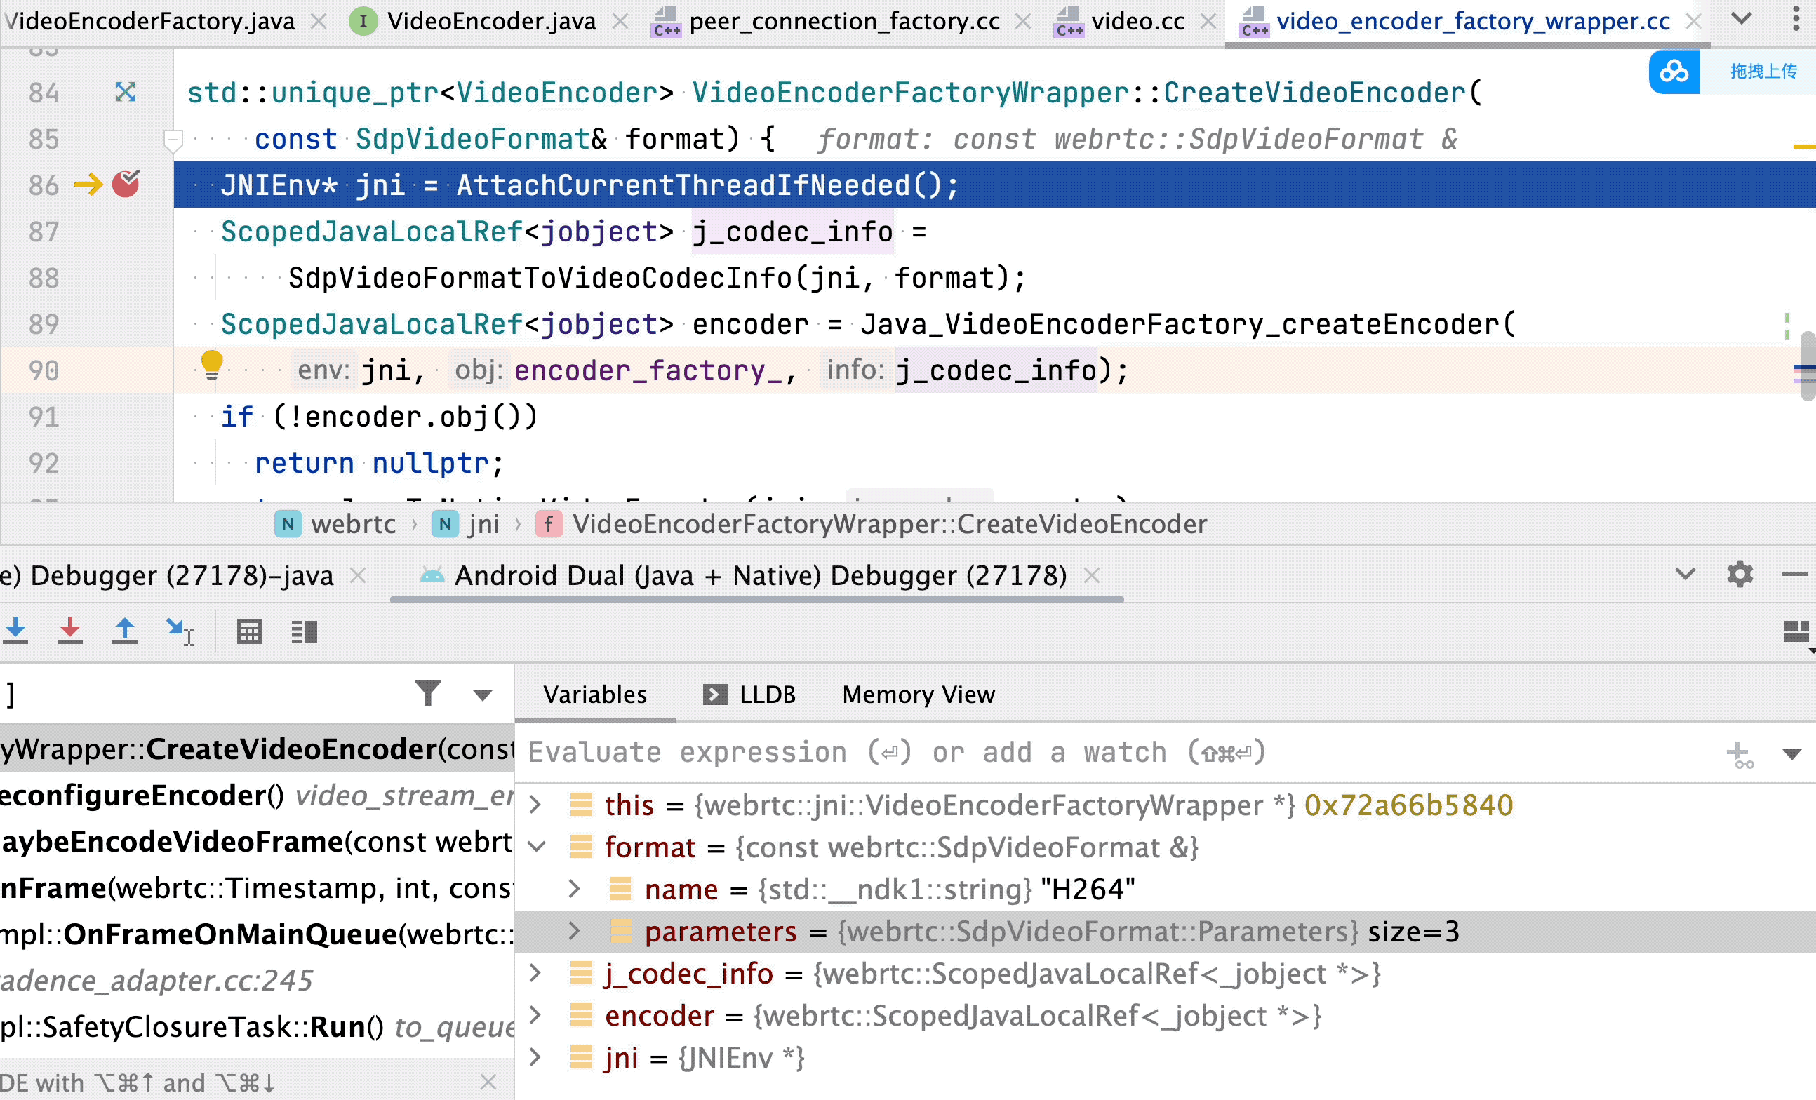Open the hidden editor tabs dropdown
The image size is (1816, 1100).
coord(1742,19)
